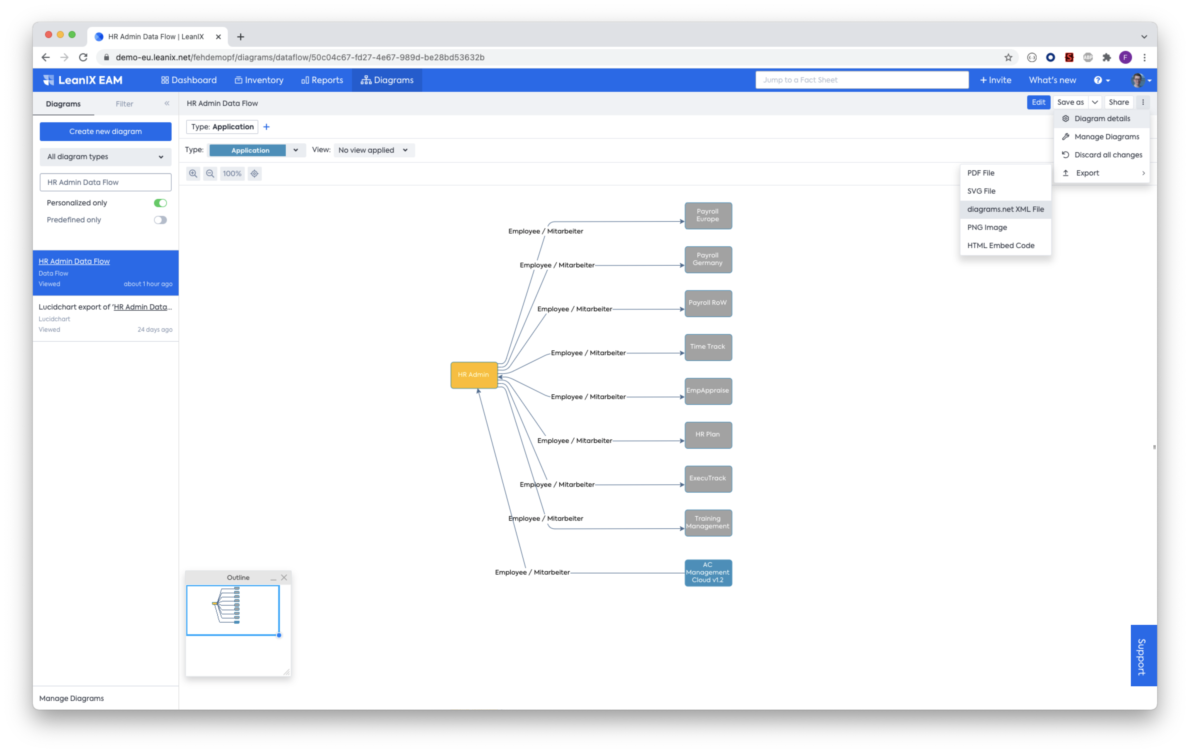Export as diagrams.net XML File
The image size is (1190, 753).
pos(1005,209)
